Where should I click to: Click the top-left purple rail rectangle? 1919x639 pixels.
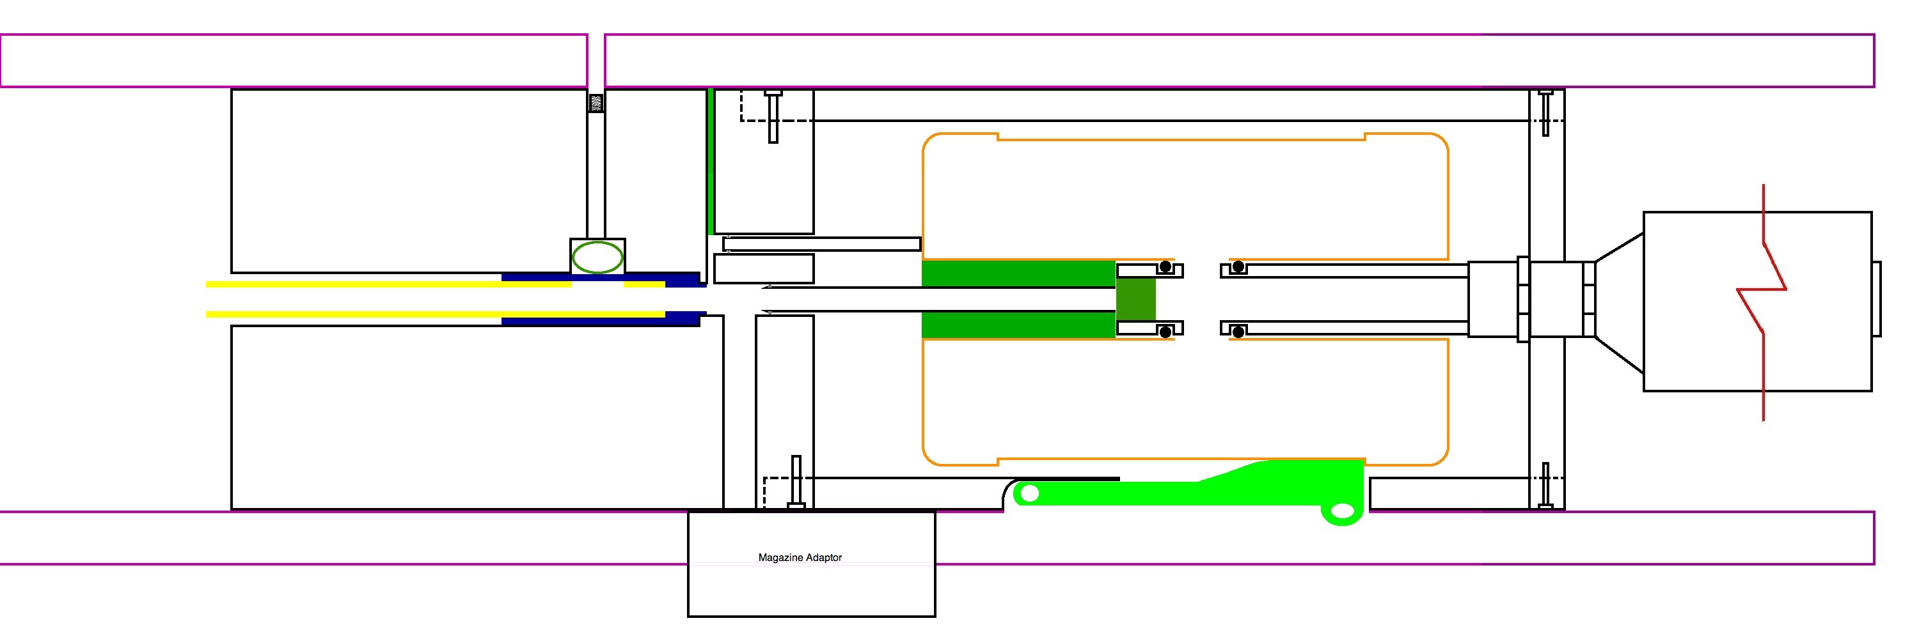tap(294, 60)
